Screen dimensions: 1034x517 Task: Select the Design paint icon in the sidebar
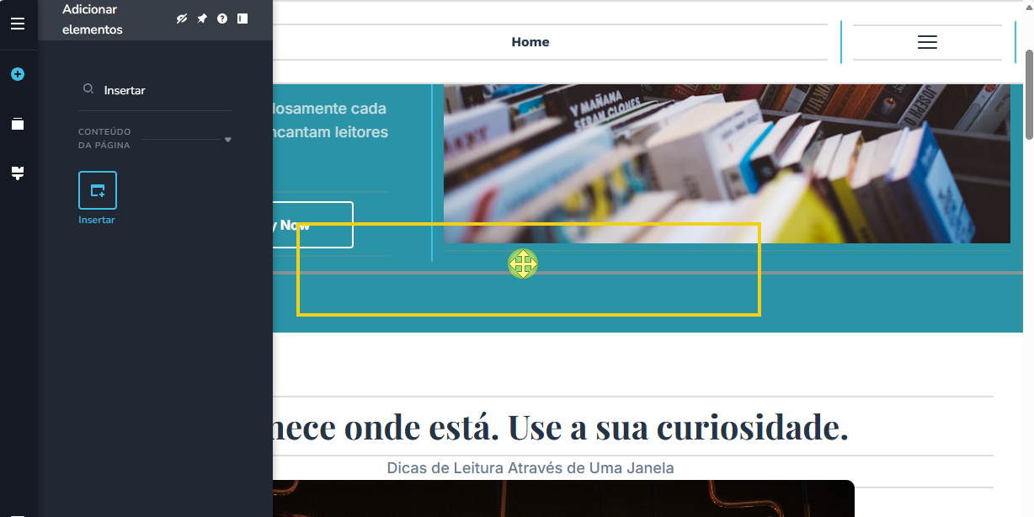pos(18,173)
